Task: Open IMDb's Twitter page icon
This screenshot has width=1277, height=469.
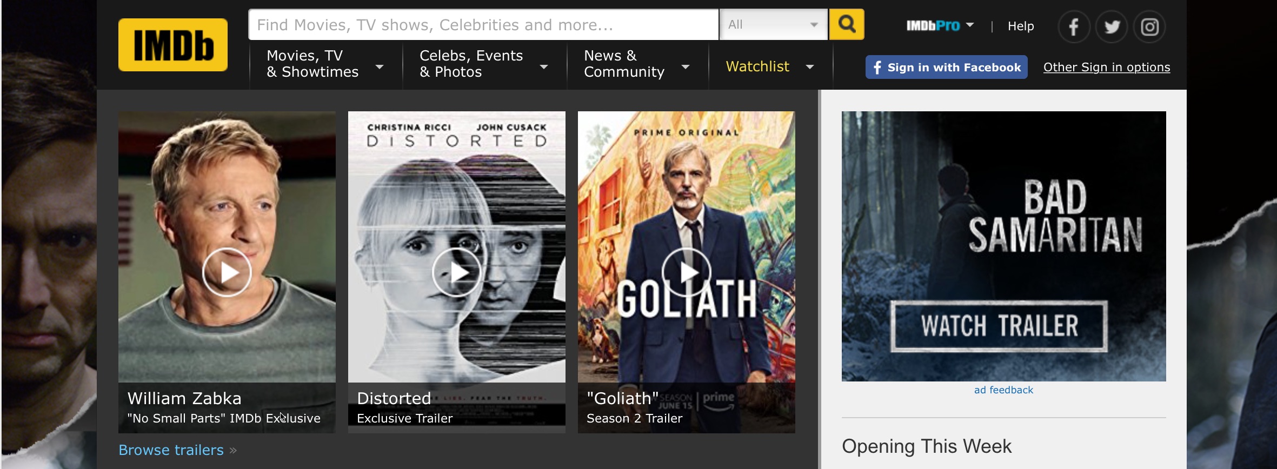Action: click(x=1112, y=26)
